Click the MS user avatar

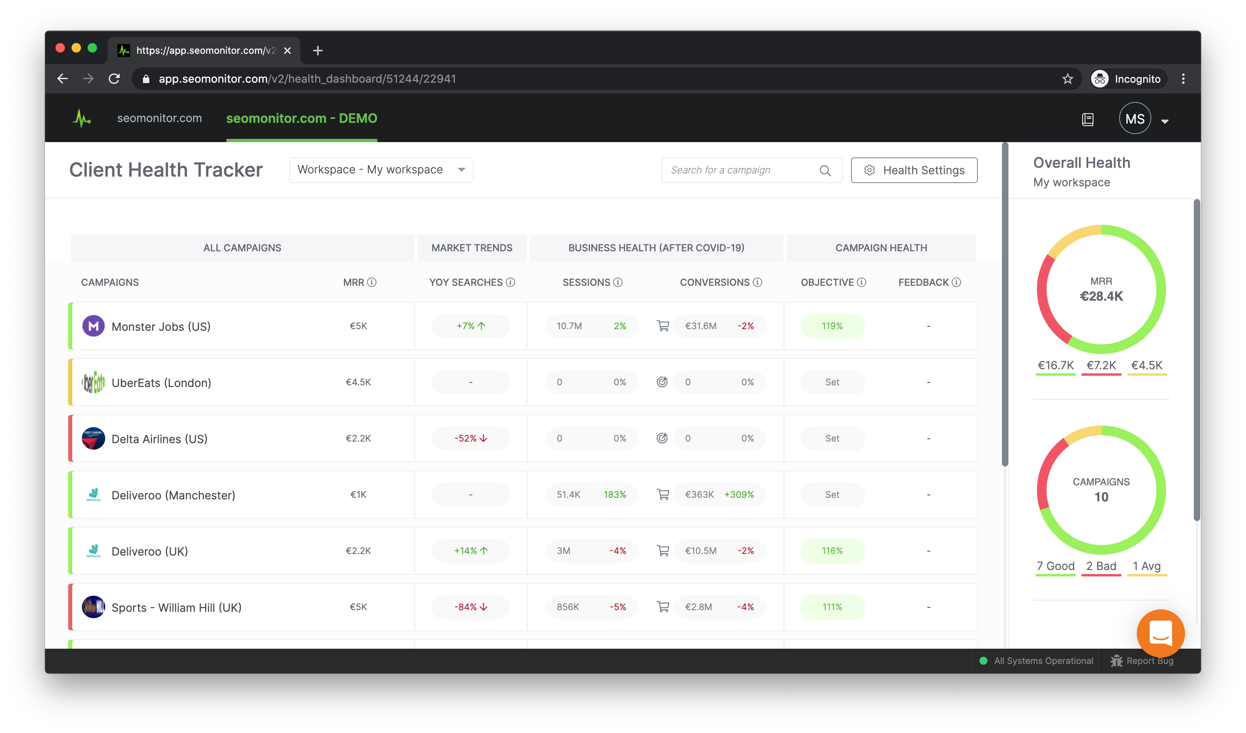[1135, 119]
